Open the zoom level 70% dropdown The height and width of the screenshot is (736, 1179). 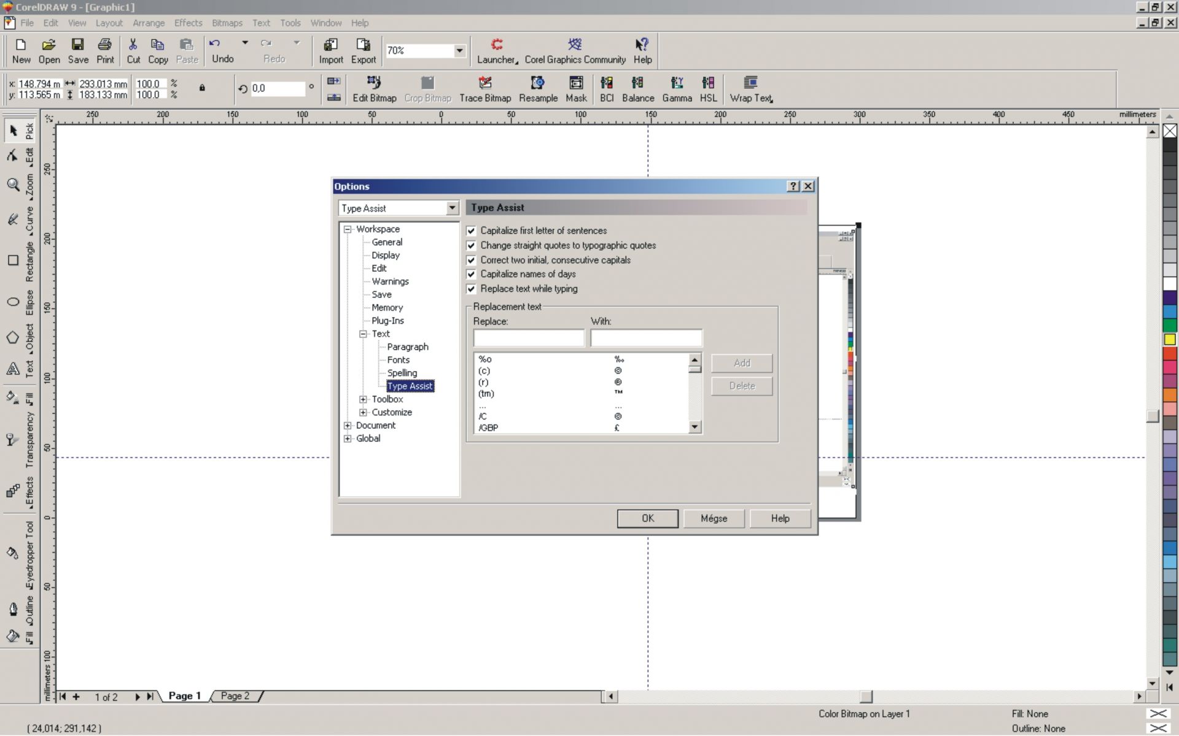(x=459, y=51)
